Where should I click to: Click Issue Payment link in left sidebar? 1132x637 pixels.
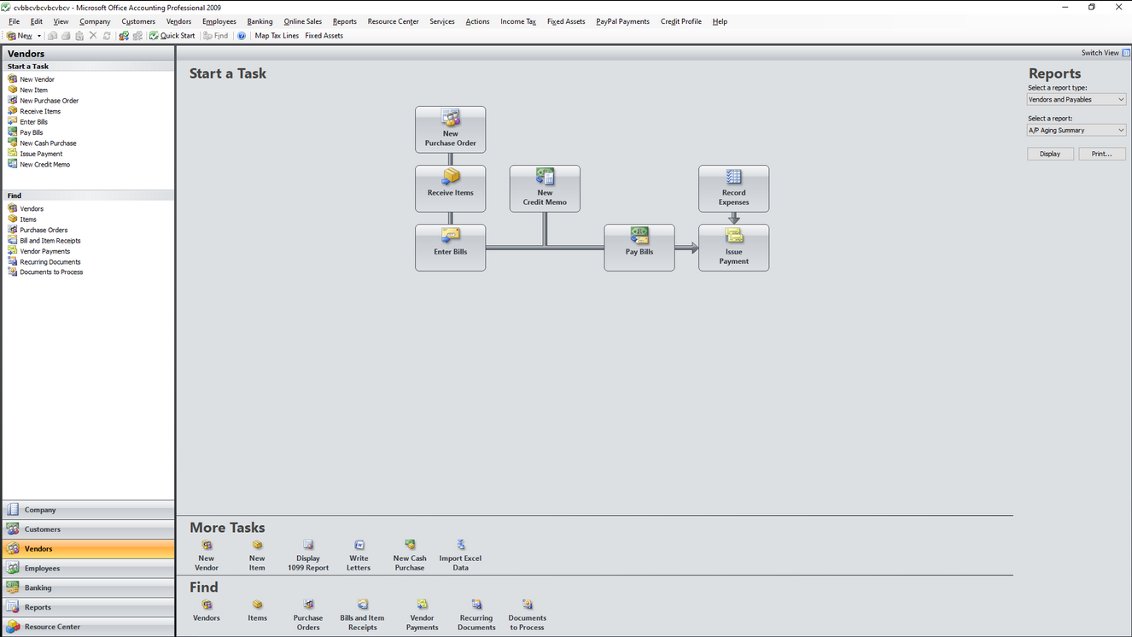(x=41, y=154)
